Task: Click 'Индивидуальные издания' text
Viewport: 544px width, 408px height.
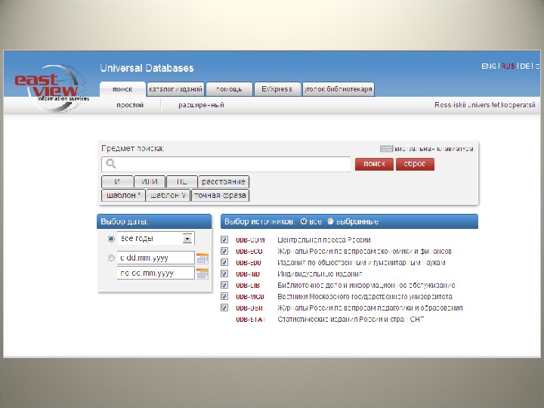Action: [320, 274]
